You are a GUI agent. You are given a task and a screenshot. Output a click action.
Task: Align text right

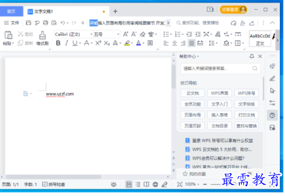click(x=183, y=43)
